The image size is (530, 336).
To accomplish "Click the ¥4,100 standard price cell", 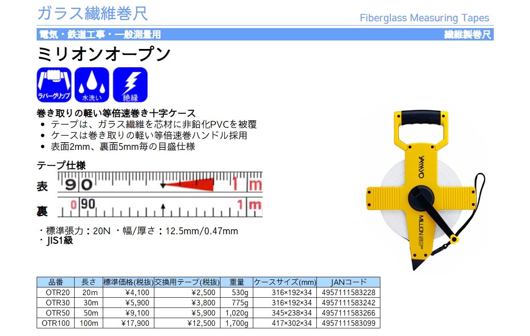I will tap(128, 292).
